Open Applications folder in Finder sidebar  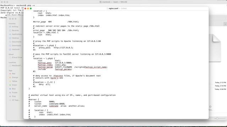tap(16, 34)
